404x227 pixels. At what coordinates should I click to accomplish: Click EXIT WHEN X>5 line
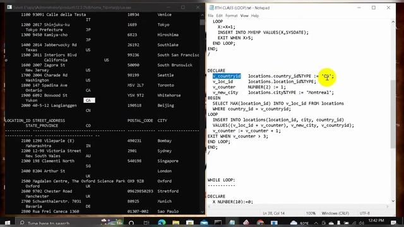pyautogui.click(x=235, y=38)
